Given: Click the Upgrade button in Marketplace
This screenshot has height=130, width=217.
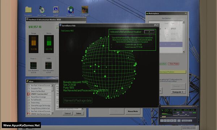Looking at the screenshot, I should 178,86.
